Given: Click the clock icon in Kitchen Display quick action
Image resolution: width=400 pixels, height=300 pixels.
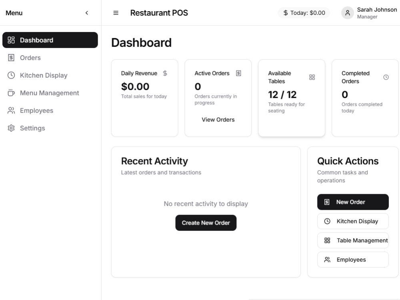Looking at the screenshot, I should pos(327,221).
